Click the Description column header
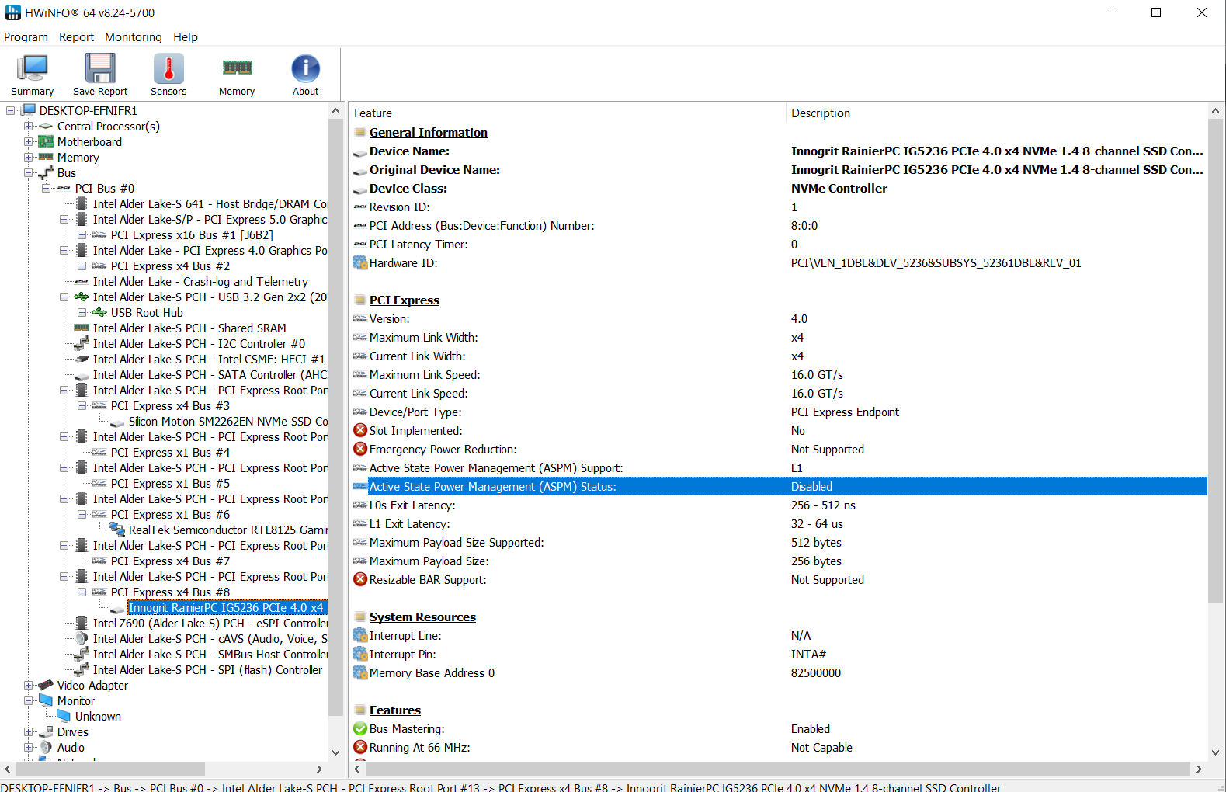 (x=997, y=113)
